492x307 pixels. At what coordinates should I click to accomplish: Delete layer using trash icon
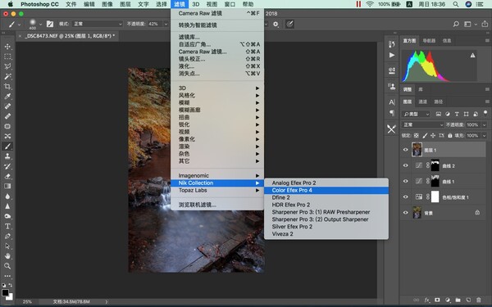(x=479, y=300)
